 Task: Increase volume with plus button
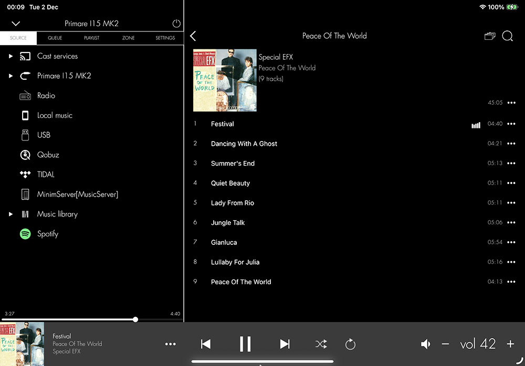pyautogui.click(x=510, y=344)
